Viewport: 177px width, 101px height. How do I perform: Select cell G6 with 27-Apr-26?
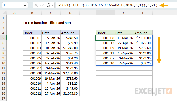124,43
